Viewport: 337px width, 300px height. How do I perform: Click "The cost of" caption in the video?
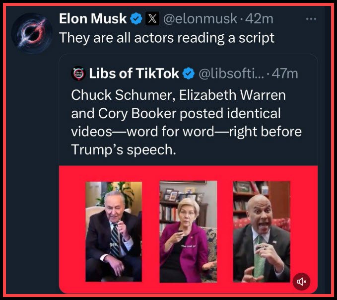188,246
